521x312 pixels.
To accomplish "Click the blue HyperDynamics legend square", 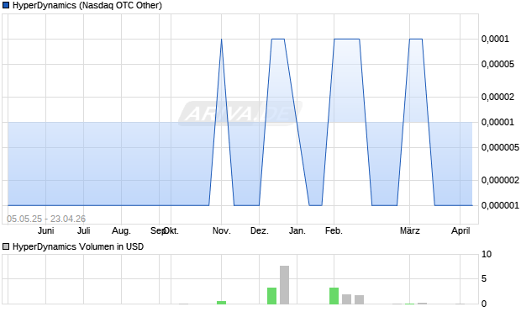I will pos(6,5).
